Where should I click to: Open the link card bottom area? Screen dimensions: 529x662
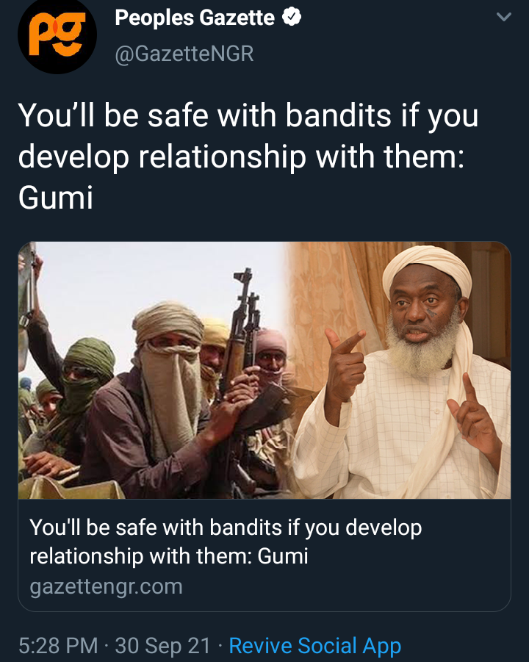(264, 555)
